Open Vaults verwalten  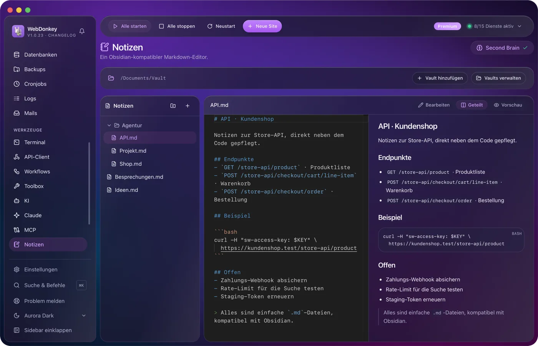pyautogui.click(x=498, y=78)
